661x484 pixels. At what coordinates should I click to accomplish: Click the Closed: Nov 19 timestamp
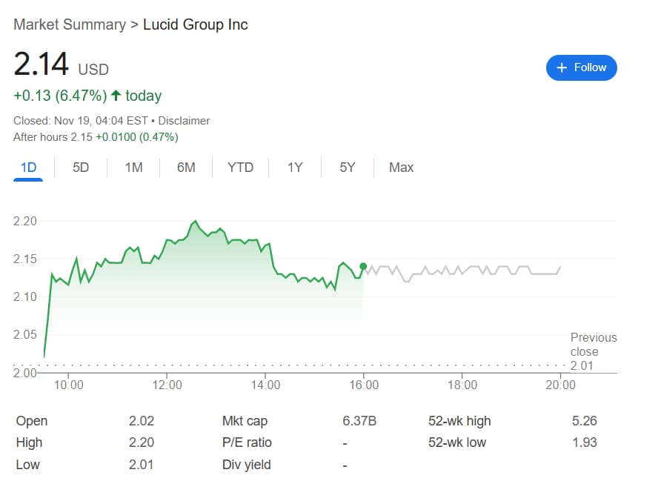(81, 121)
